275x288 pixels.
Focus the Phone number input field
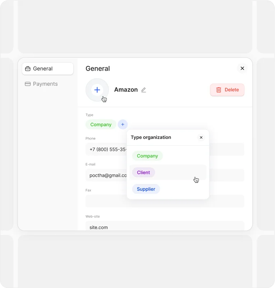pyautogui.click(x=106, y=150)
